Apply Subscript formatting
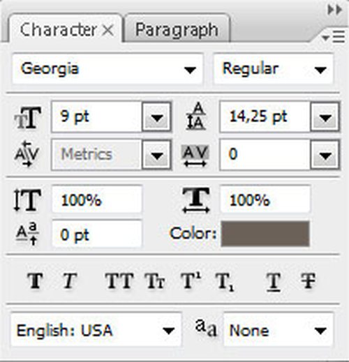Image resolution: width=349 pixels, height=362 pixels. click(225, 282)
